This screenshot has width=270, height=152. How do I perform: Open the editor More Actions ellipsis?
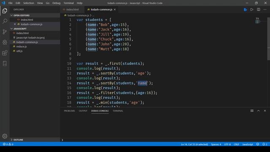click(265, 10)
